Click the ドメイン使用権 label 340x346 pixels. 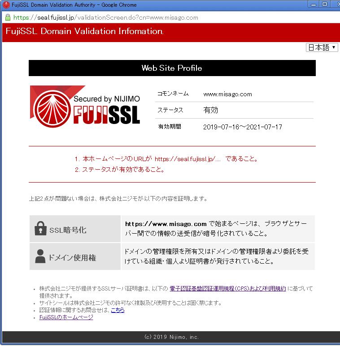72,258
